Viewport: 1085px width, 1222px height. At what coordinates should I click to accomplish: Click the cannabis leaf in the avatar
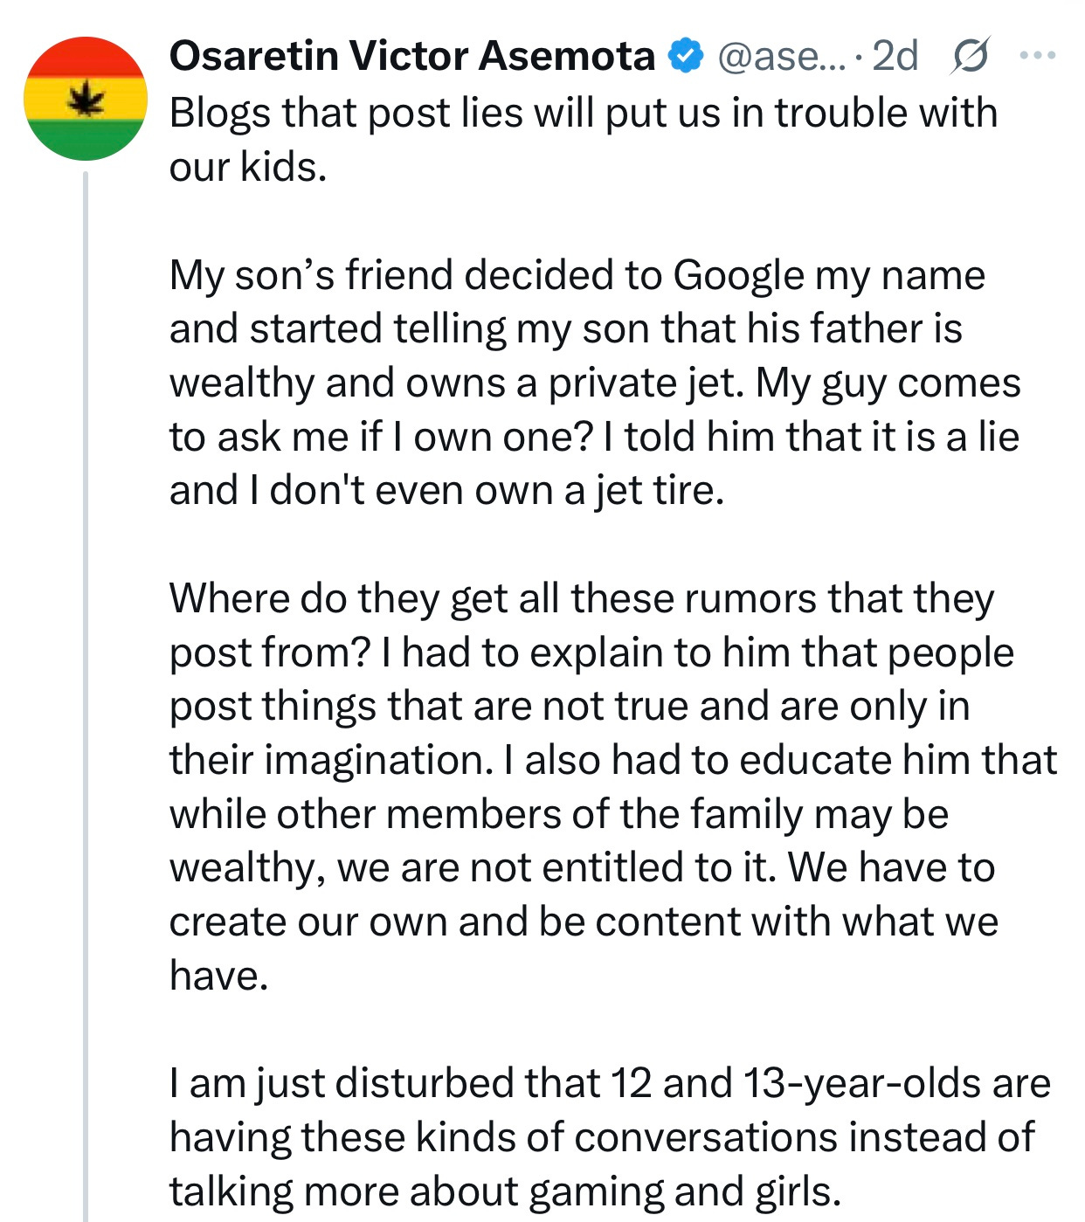pos(86,98)
